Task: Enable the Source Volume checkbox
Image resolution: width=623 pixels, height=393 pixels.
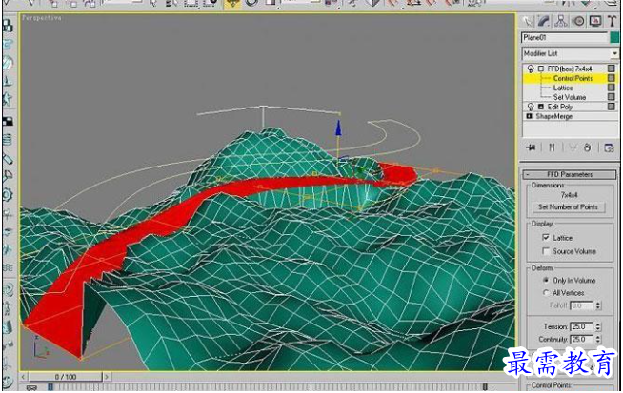Action: tap(546, 251)
